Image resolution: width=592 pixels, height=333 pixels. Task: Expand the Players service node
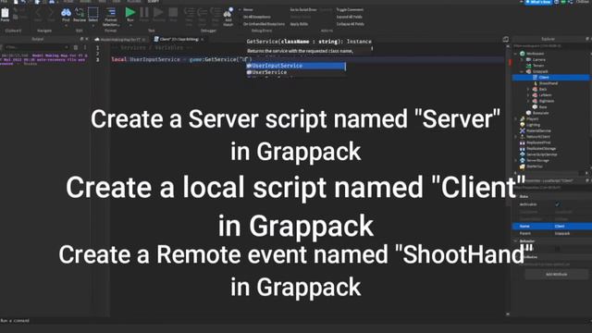pyautogui.click(x=516, y=118)
